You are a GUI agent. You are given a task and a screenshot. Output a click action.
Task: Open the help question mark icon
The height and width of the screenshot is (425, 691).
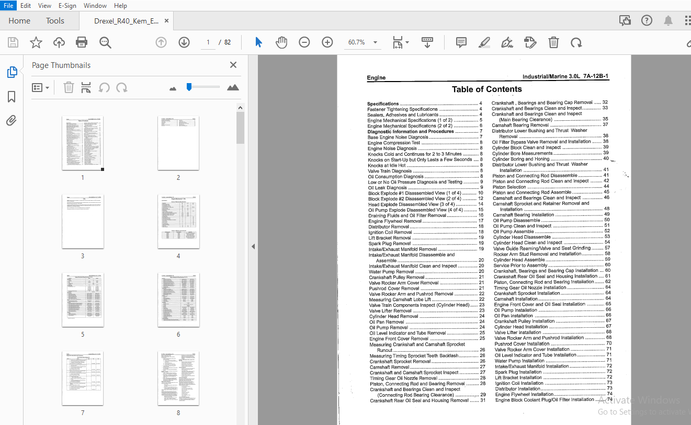[x=647, y=20]
